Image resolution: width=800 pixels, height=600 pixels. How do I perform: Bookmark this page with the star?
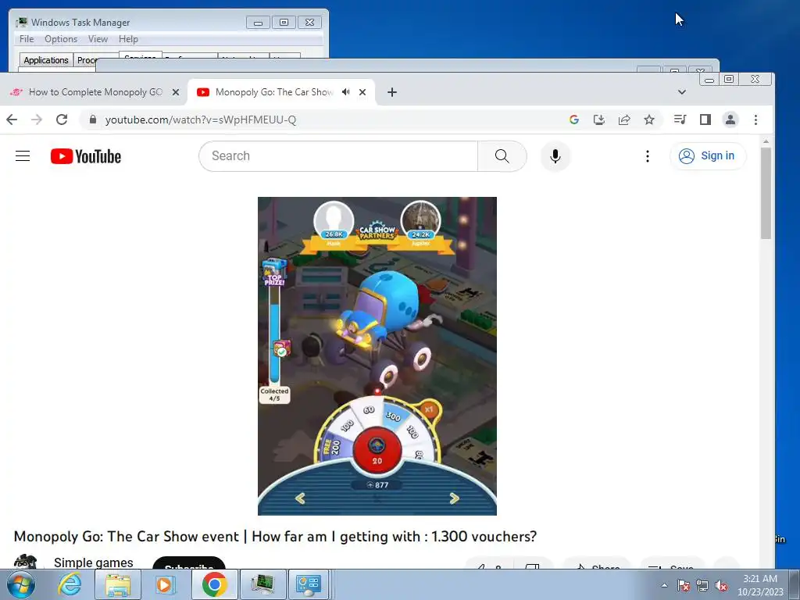click(649, 120)
